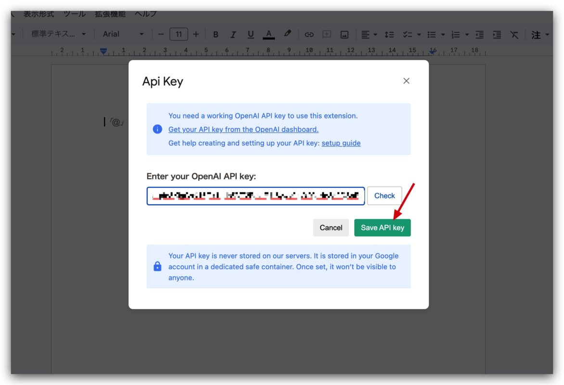Click the blue info icon in dialog
564x385 pixels.
pyautogui.click(x=157, y=129)
